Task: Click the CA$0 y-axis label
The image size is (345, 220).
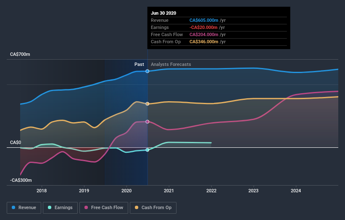Action: (16, 142)
